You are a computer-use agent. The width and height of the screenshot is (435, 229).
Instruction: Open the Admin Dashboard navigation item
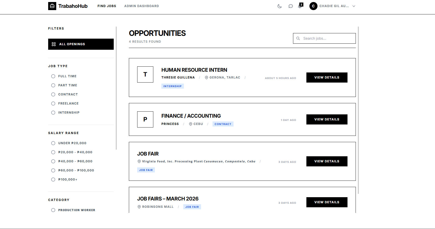[141, 6]
